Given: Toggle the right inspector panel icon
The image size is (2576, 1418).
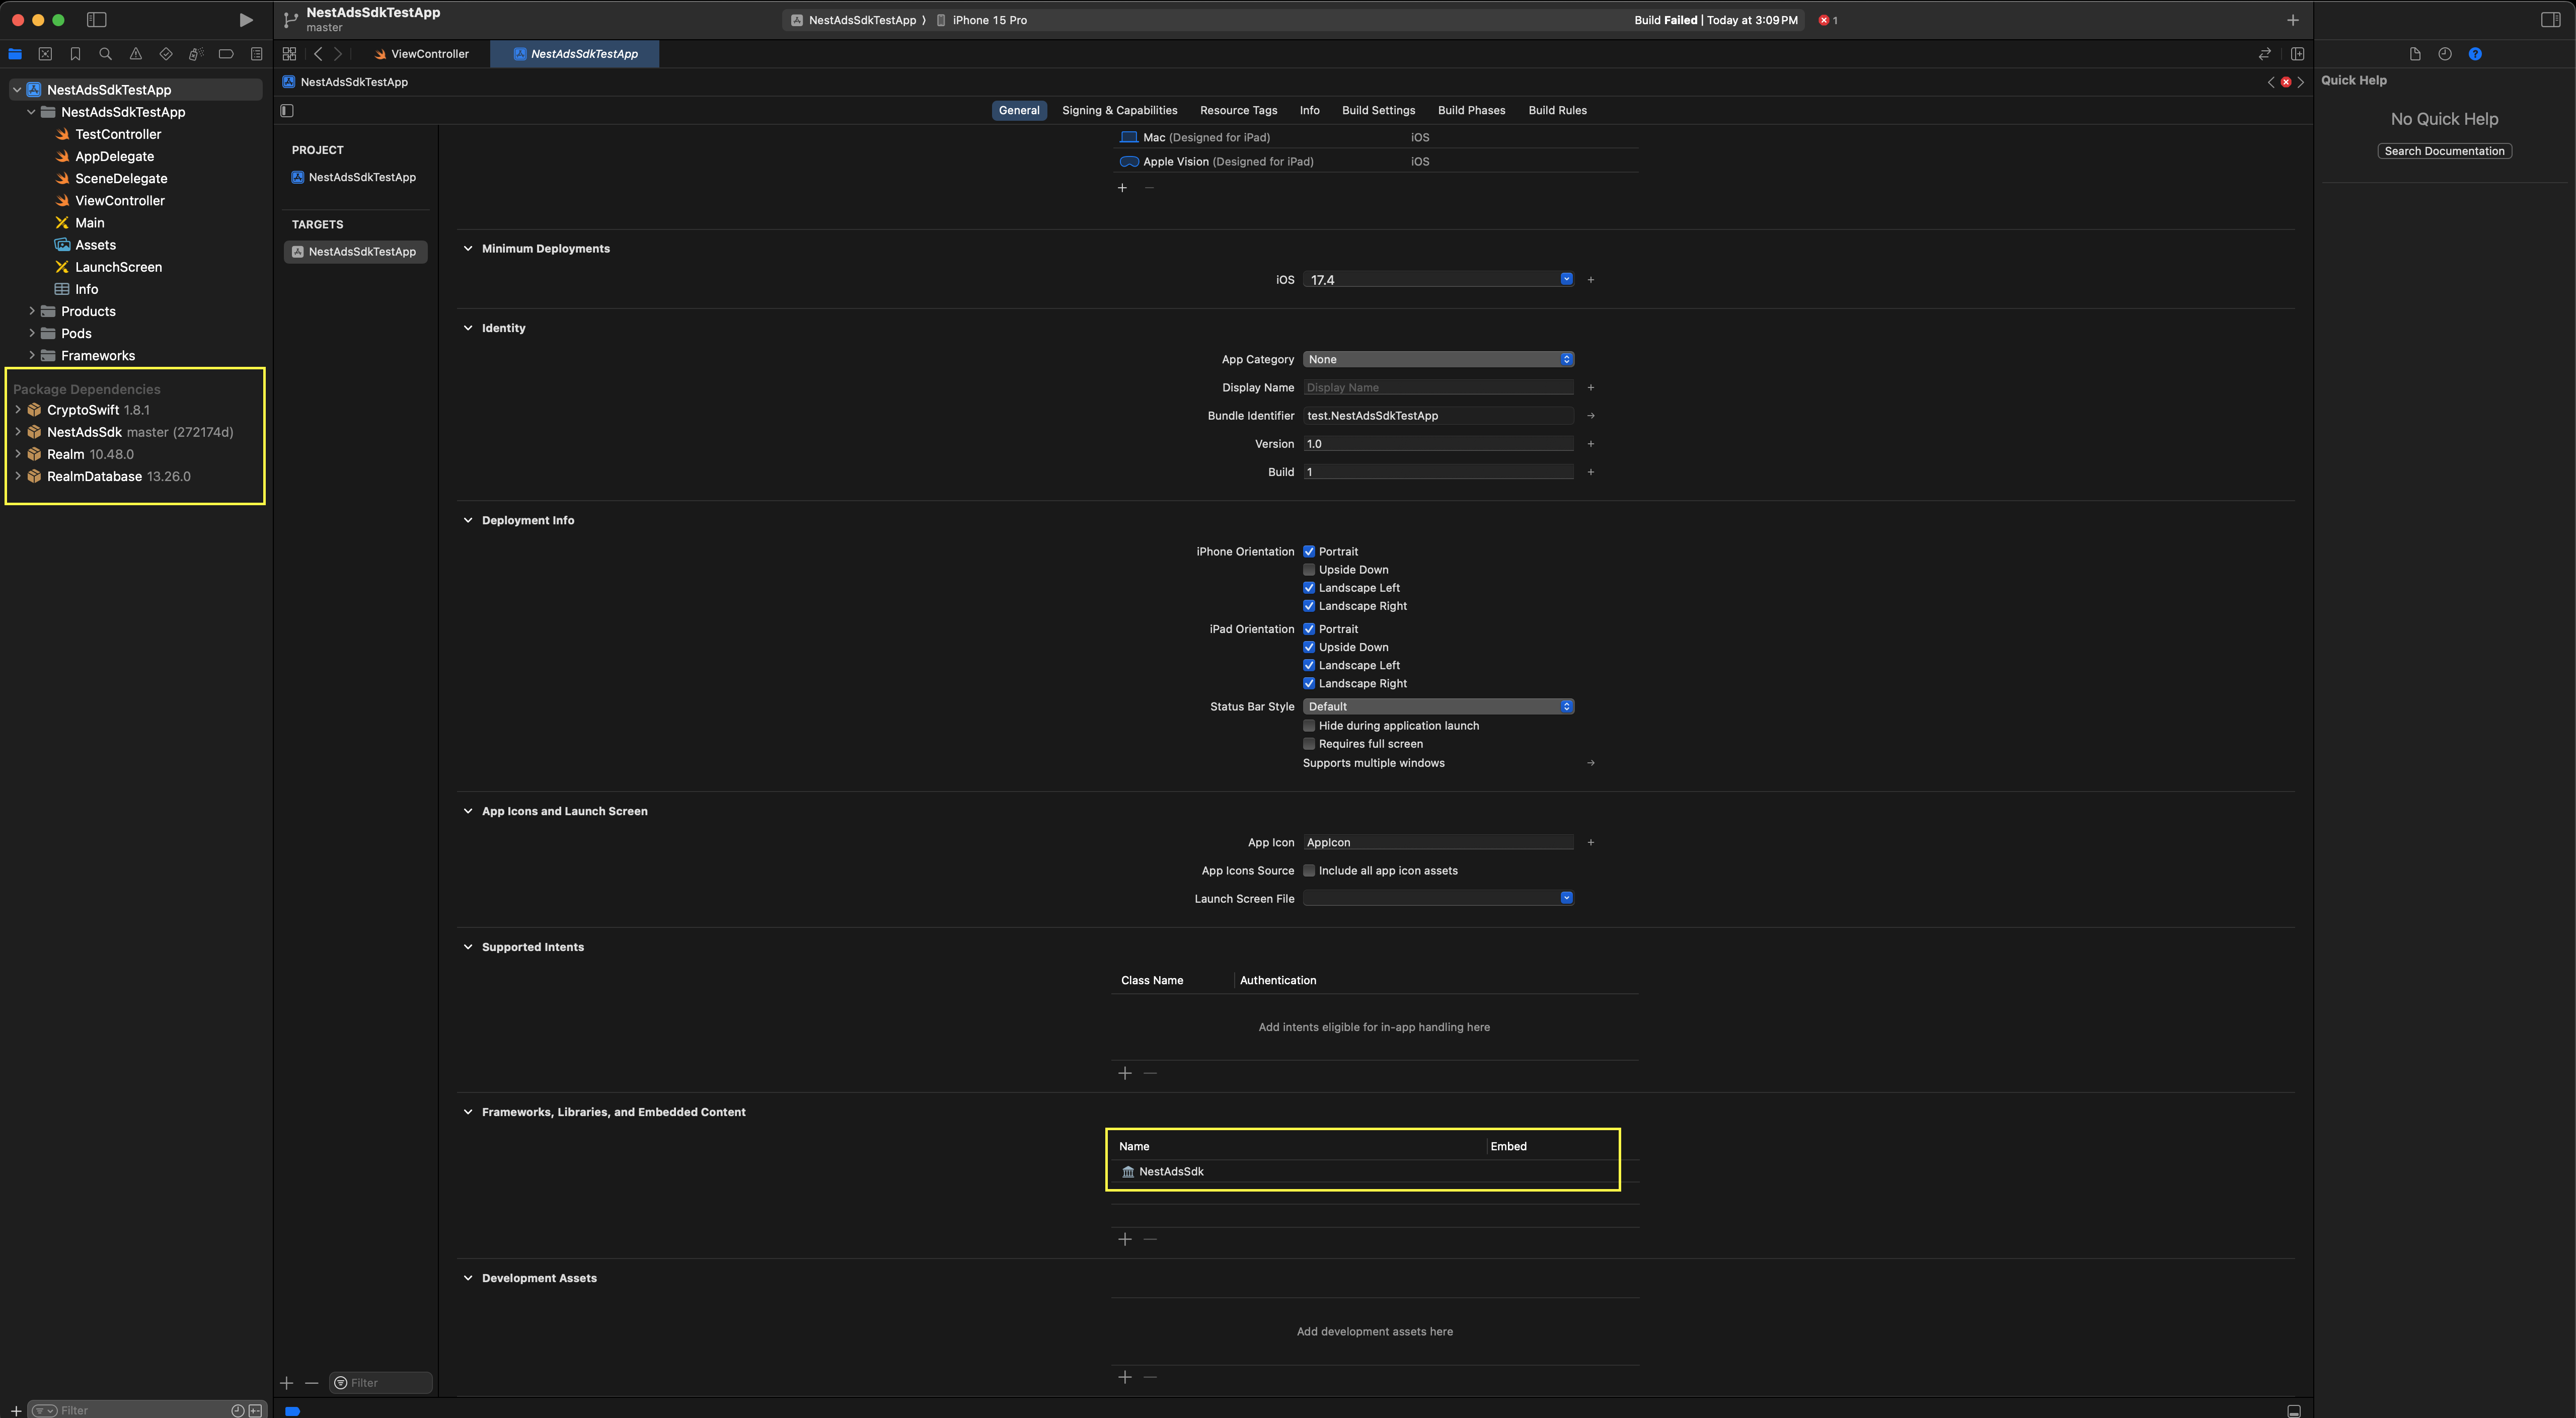Looking at the screenshot, I should pos(2550,20).
